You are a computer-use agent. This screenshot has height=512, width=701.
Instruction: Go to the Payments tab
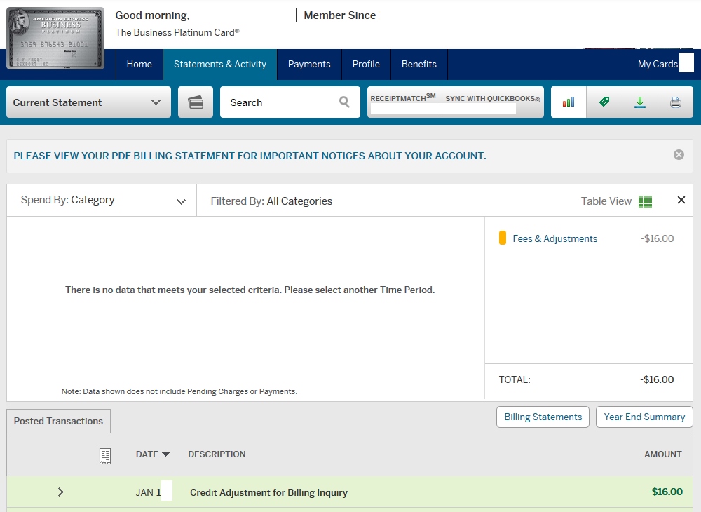pyautogui.click(x=309, y=65)
